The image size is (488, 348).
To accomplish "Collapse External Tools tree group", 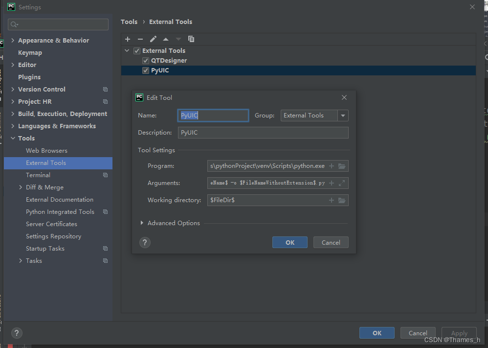I will click(x=127, y=50).
